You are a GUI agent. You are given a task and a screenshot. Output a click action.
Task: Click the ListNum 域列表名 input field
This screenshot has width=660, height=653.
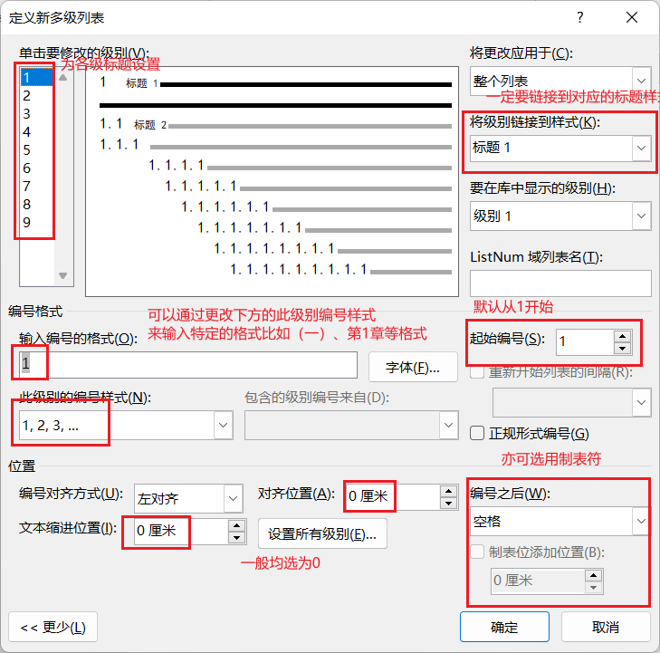point(560,283)
